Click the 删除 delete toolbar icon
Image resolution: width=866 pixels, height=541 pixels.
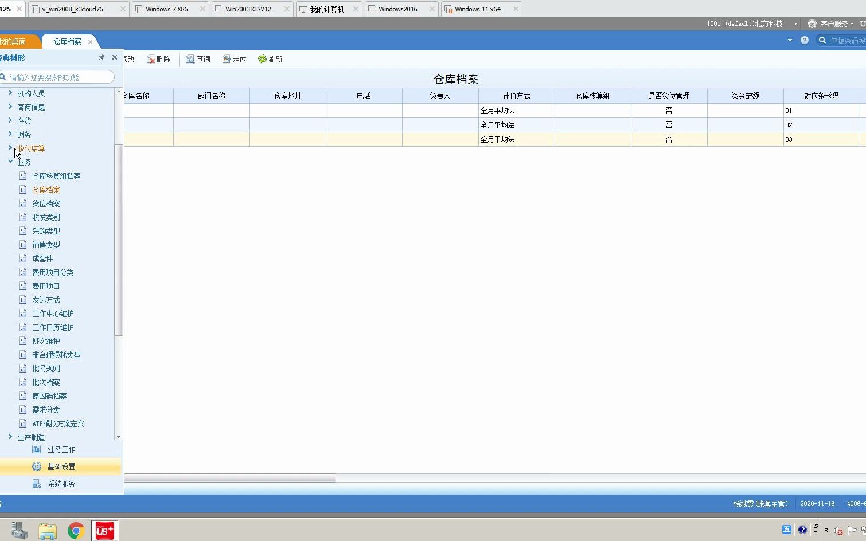click(151, 59)
